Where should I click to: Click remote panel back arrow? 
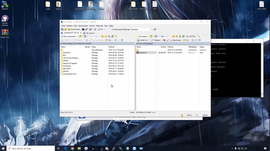click(x=162, y=36)
